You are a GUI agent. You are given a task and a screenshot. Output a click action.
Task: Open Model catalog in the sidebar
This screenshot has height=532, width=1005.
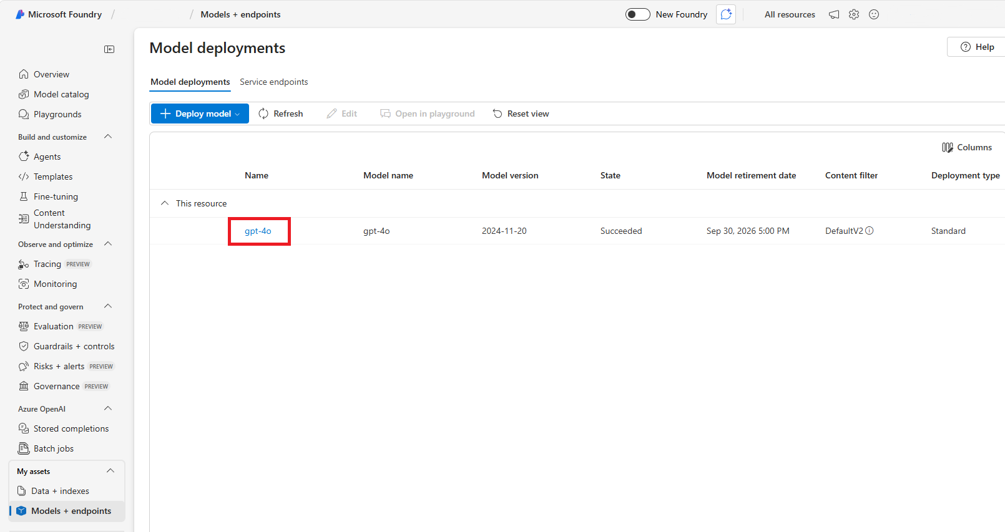(61, 94)
